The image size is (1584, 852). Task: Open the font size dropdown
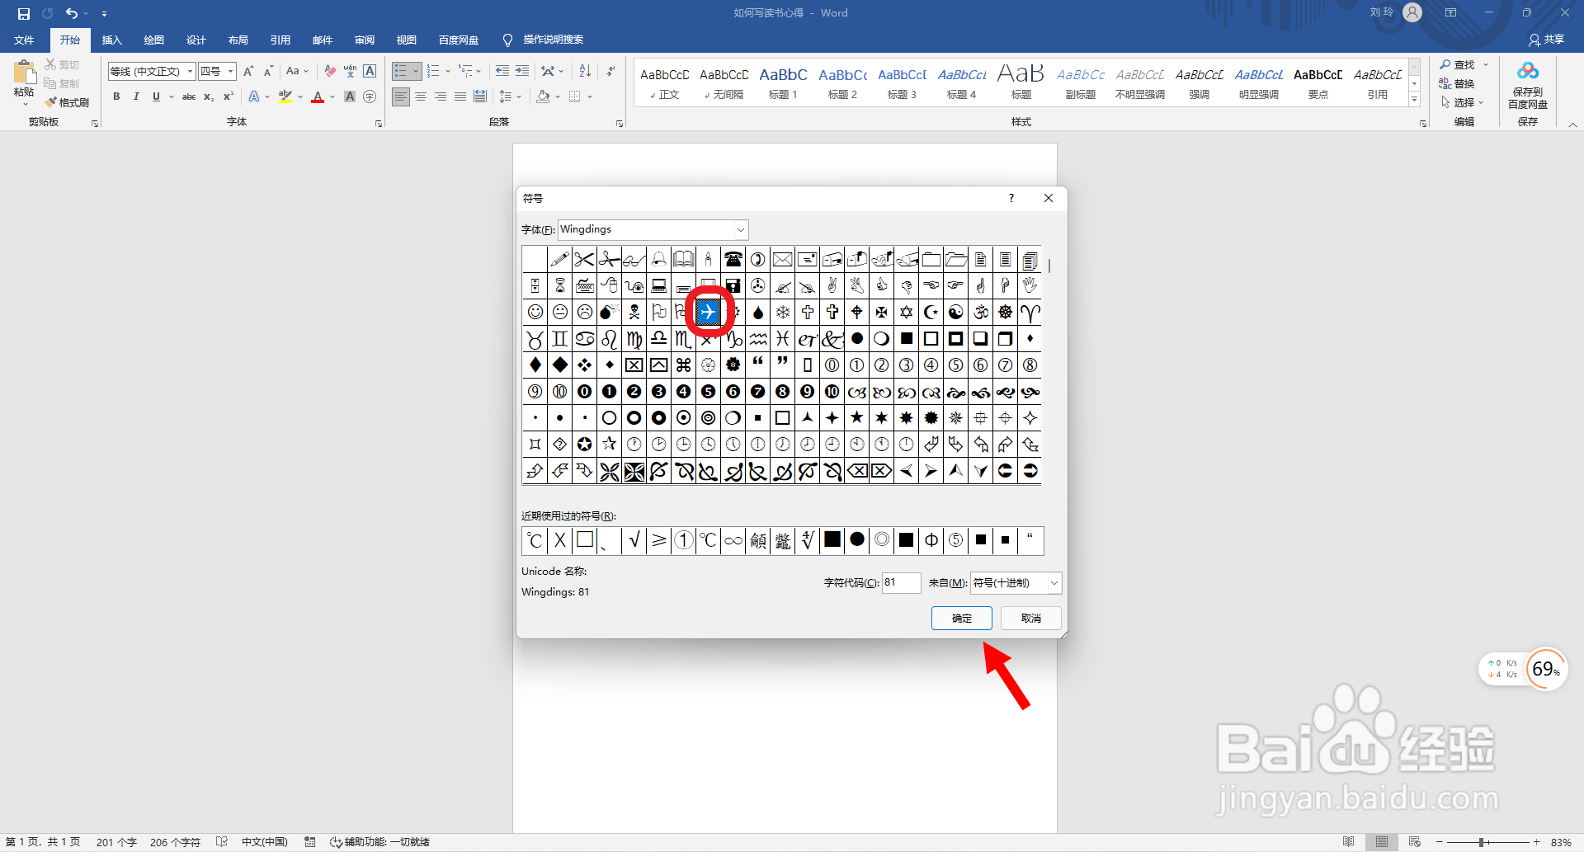click(x=231, y=72)
